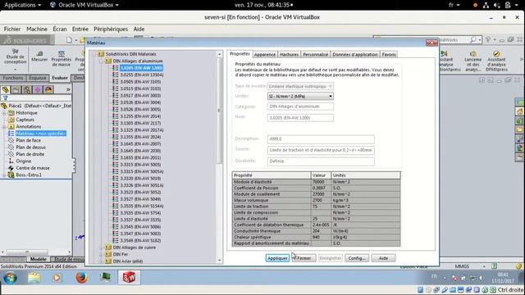Click SolidWorks icon in the taskbar
Screen dimensions: 525x295
click(x=129, y=277)
